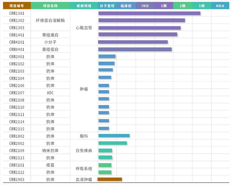Select the 自免疾病 disease area cell
Image resolution: width=231 pixels, height=185 pixels.
tap(84, 151)
